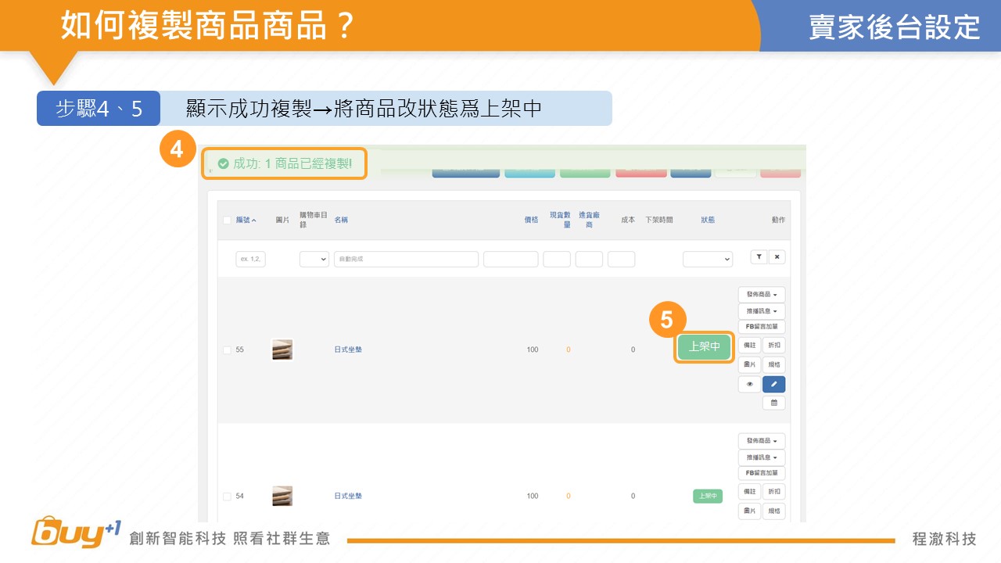Expand the 推播訊息 dropdown for product 55
This screenshot has height=563, width=1001.
click(x=761, y=311)
